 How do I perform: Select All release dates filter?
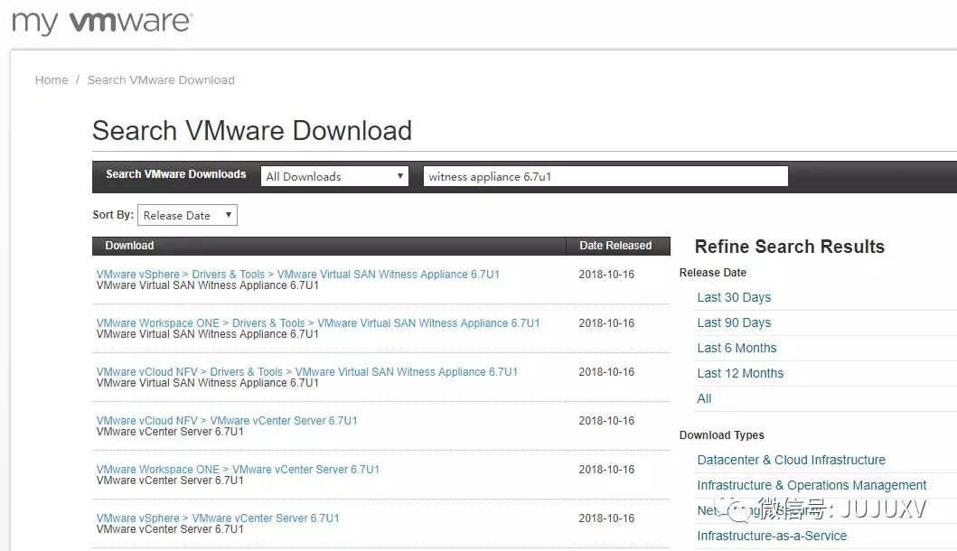[704, 398]
